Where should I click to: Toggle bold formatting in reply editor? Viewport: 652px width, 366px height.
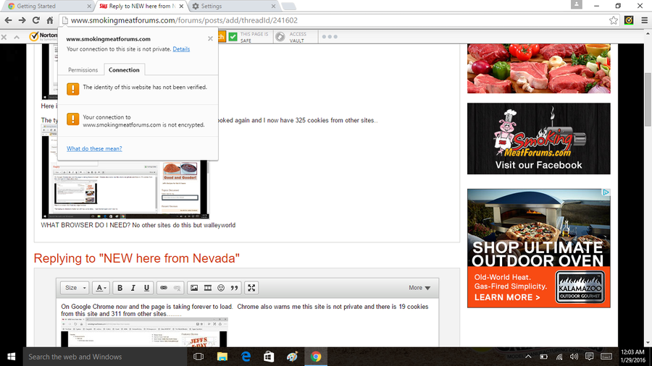(x=120, y=288)
